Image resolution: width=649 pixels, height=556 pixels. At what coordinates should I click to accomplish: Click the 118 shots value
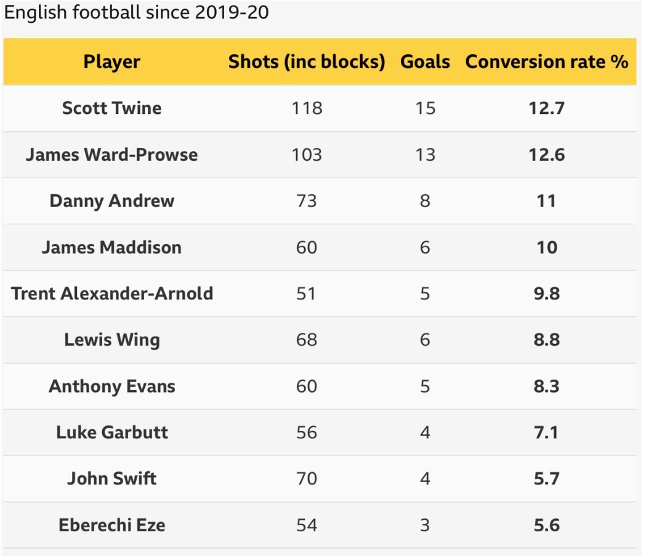pyautogui.click(x=307, y=108)
